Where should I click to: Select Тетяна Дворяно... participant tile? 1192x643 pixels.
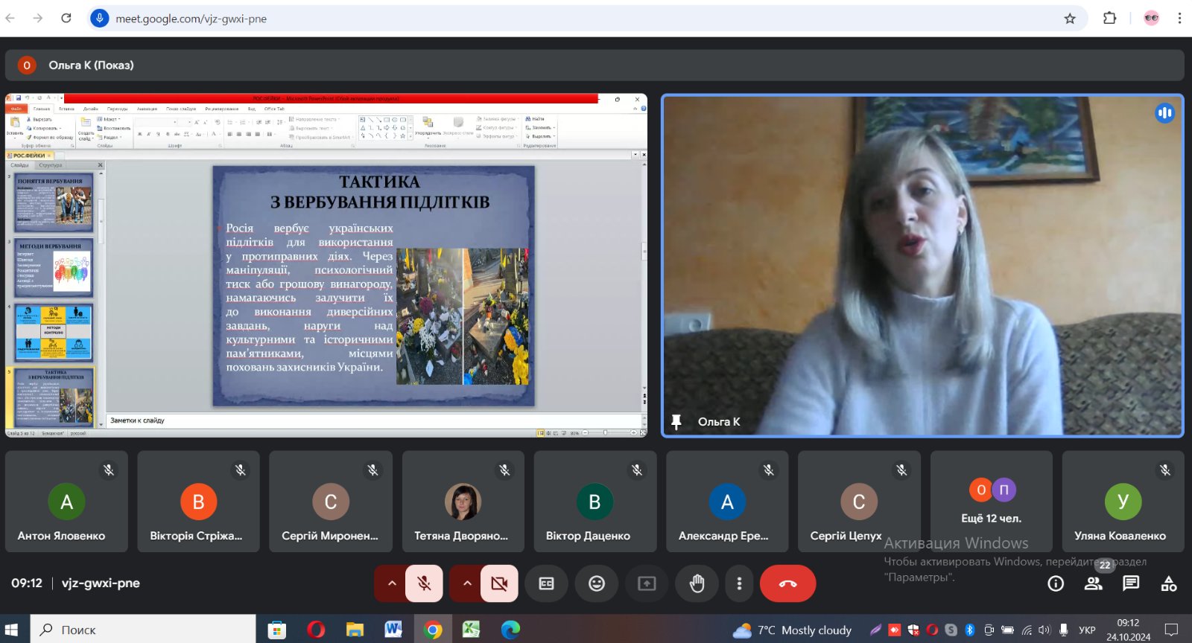click(463, 502)
